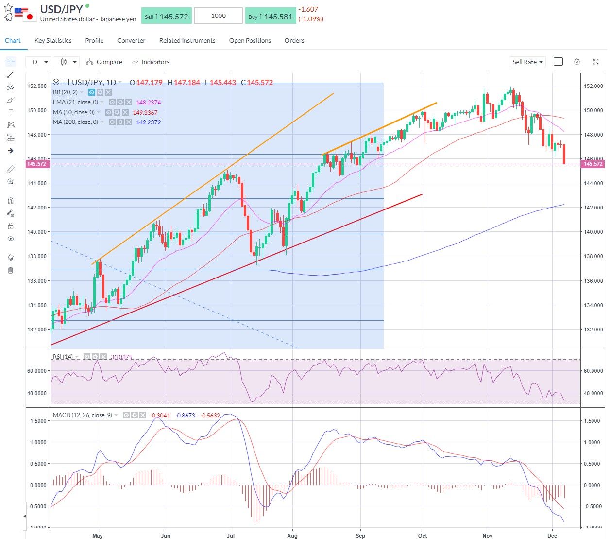Open the Orders tab

(x=294, y=40)
